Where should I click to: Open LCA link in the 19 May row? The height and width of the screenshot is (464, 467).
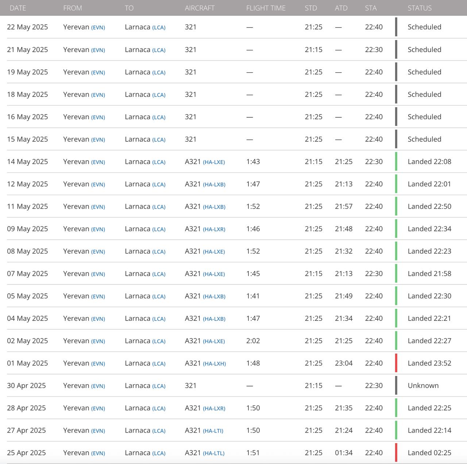[159, 72]
